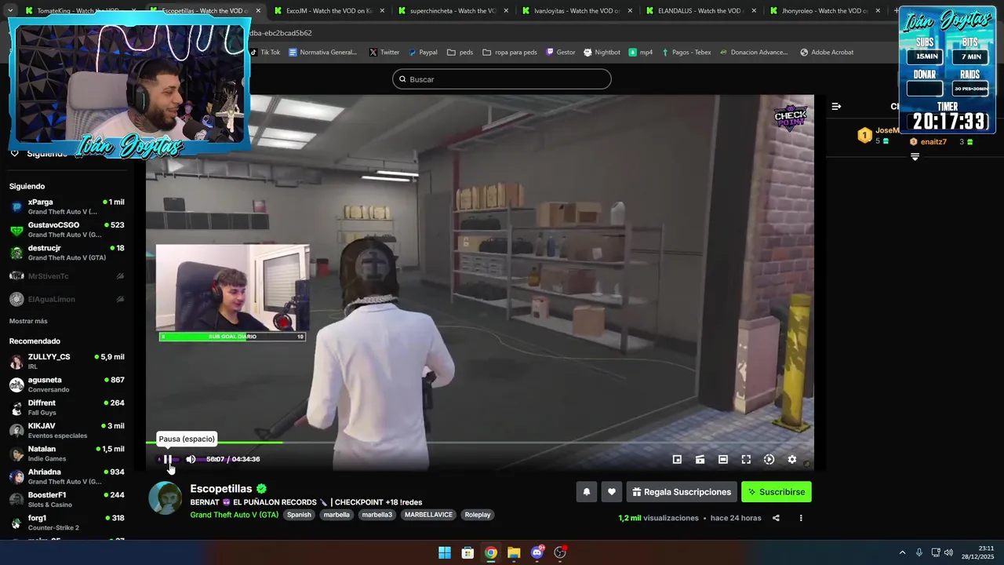Open the ropa para peds bookmark folder
Image resolution: width=1004 pixels, height=565 pixels.
click(x=510, y=53)
